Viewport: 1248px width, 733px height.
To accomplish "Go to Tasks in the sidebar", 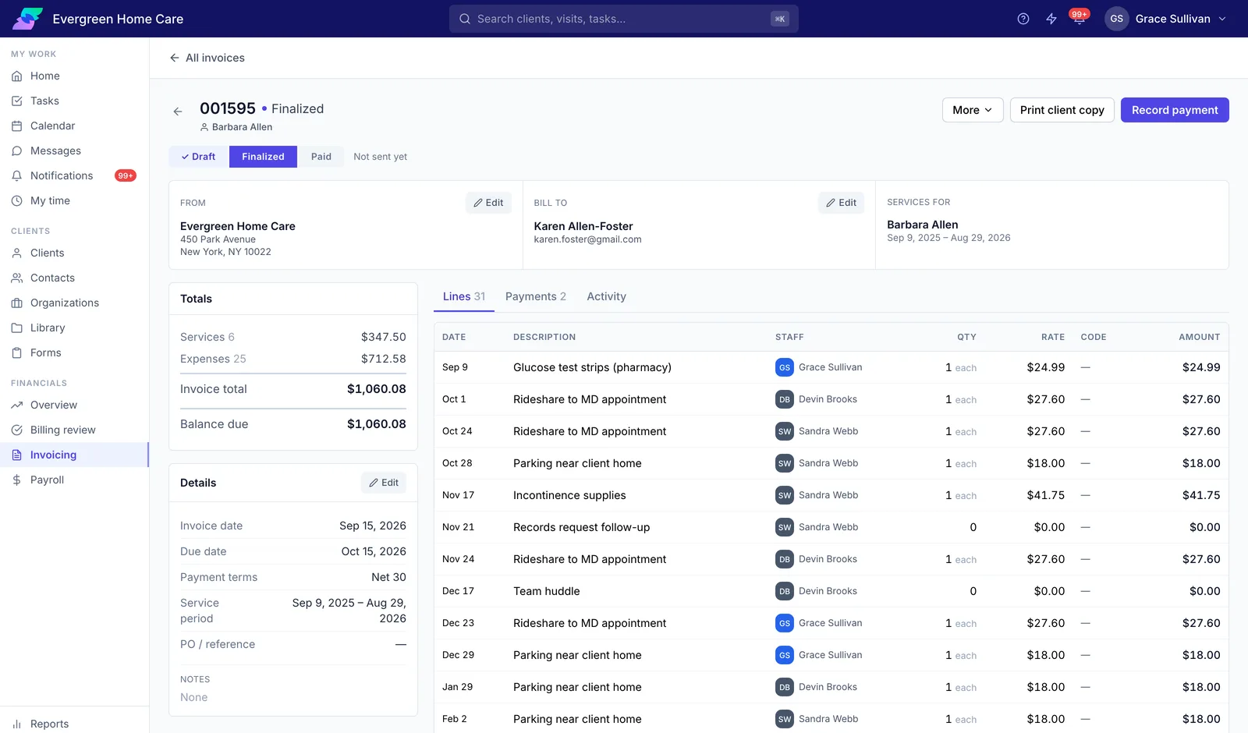I will pyautogui.click(x=74, y=101).
